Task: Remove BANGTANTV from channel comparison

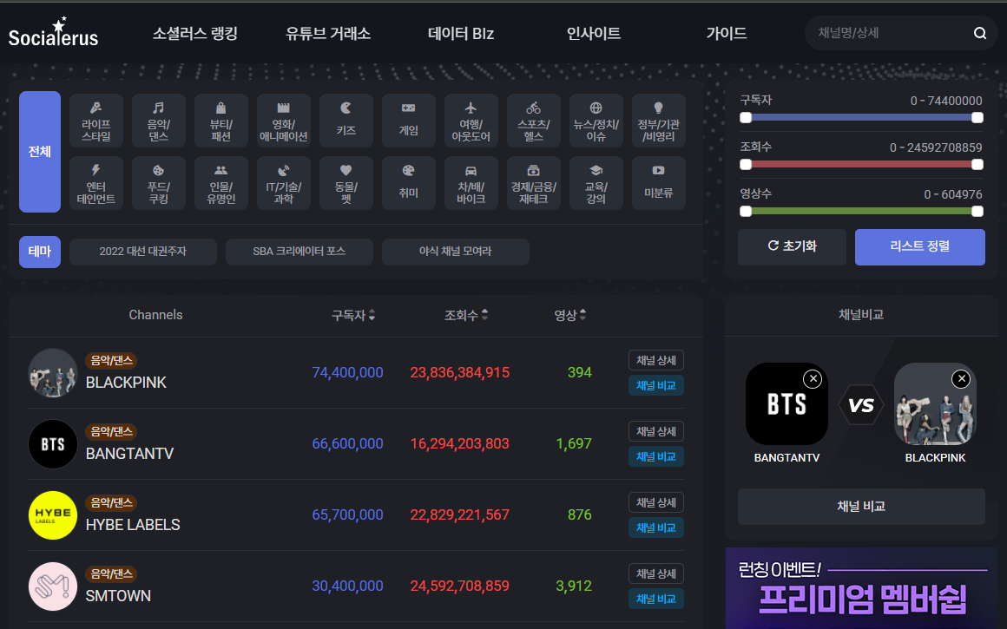Action: click(813, 378)
